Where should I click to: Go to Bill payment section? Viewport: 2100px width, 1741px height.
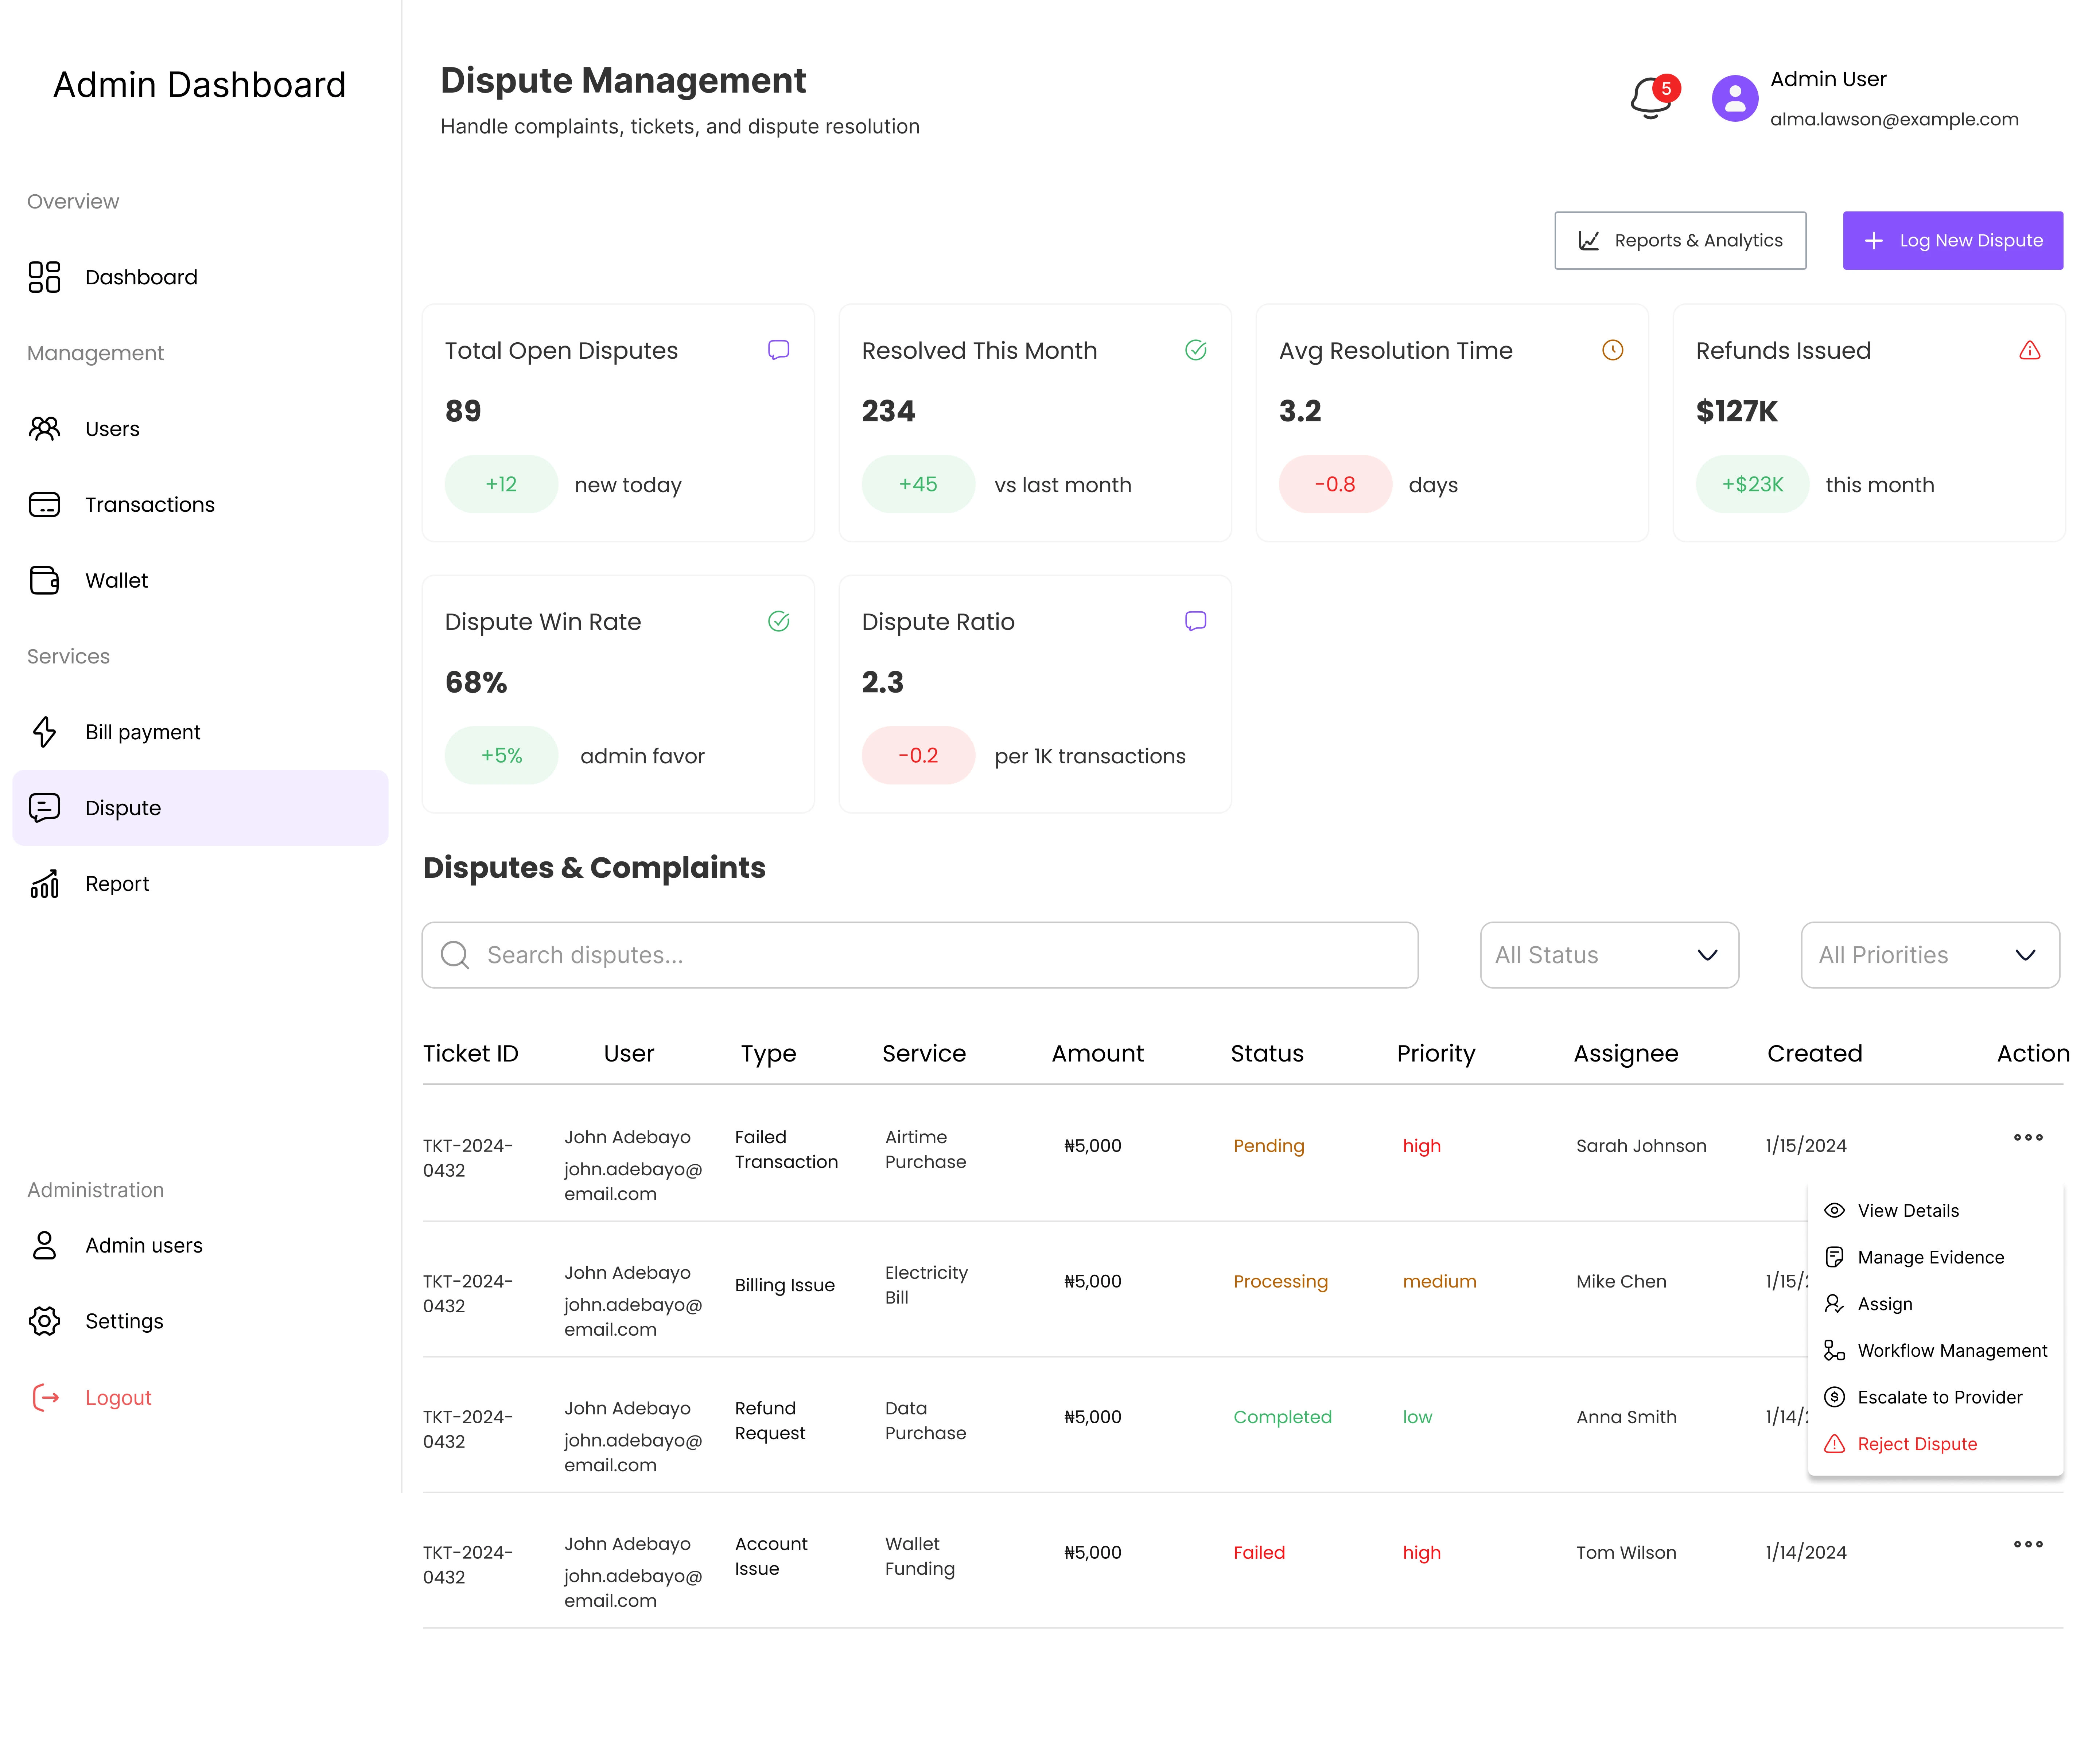[x=142, y=732]
